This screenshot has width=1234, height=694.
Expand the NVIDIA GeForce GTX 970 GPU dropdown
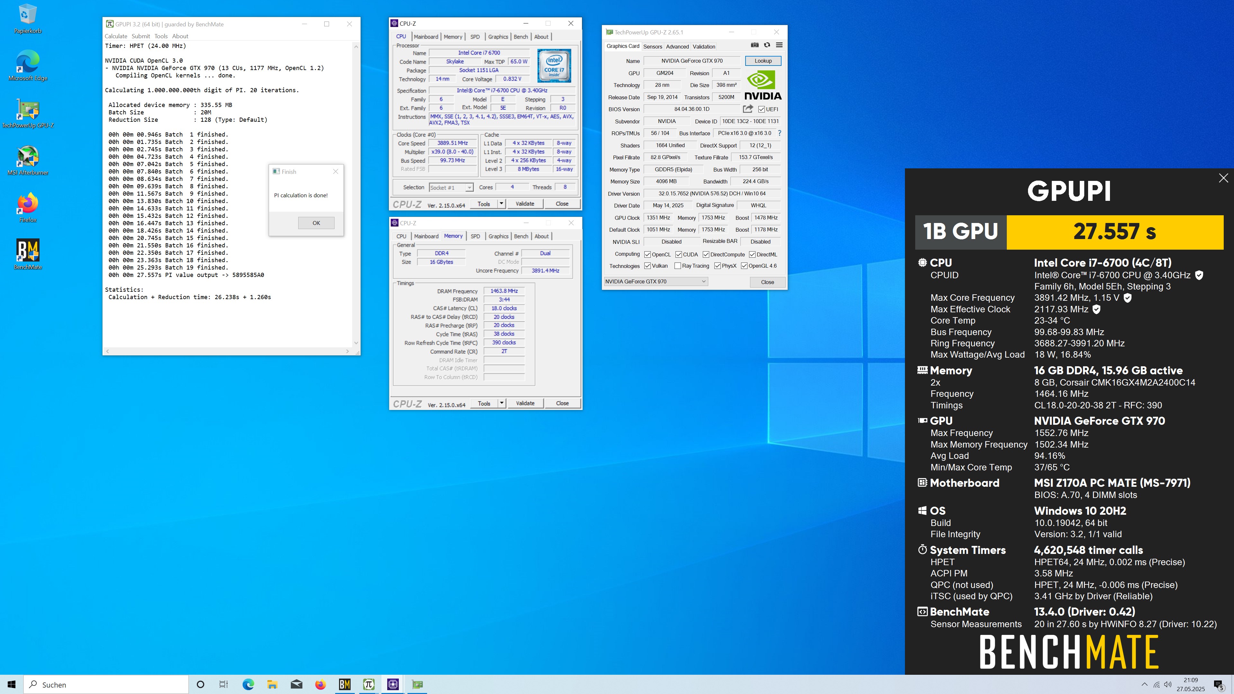(x=656, y=282)
